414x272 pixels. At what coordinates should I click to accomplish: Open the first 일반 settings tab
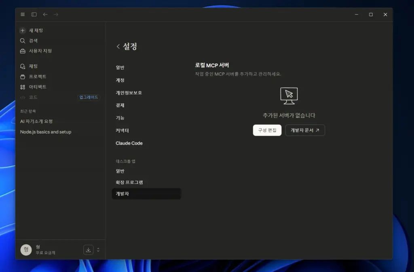pos(146,68)
